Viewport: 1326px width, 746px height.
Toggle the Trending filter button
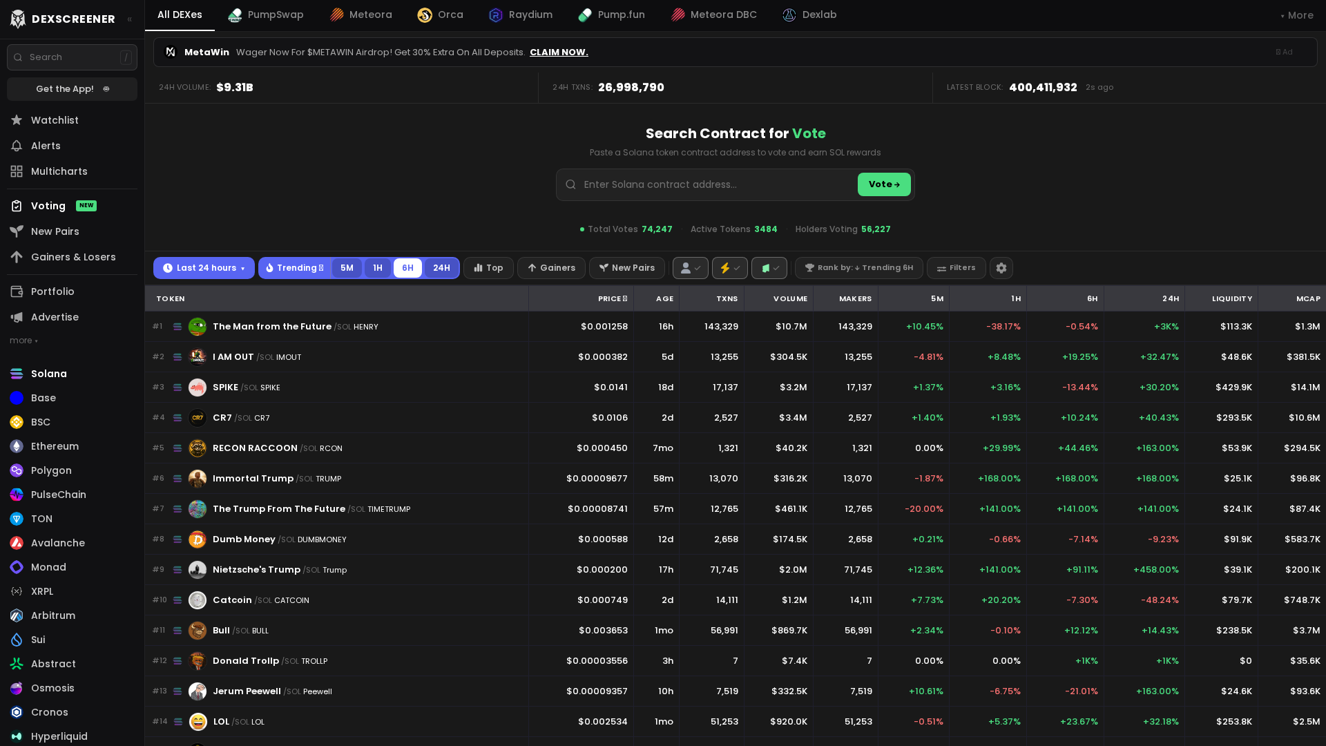click(295, 268)
